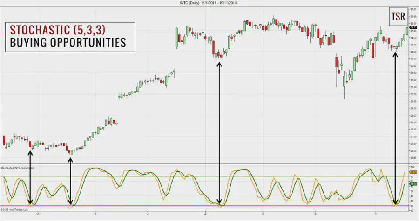
Task: Click the 'S' month label on the time axis
Action: click(263, 214)
